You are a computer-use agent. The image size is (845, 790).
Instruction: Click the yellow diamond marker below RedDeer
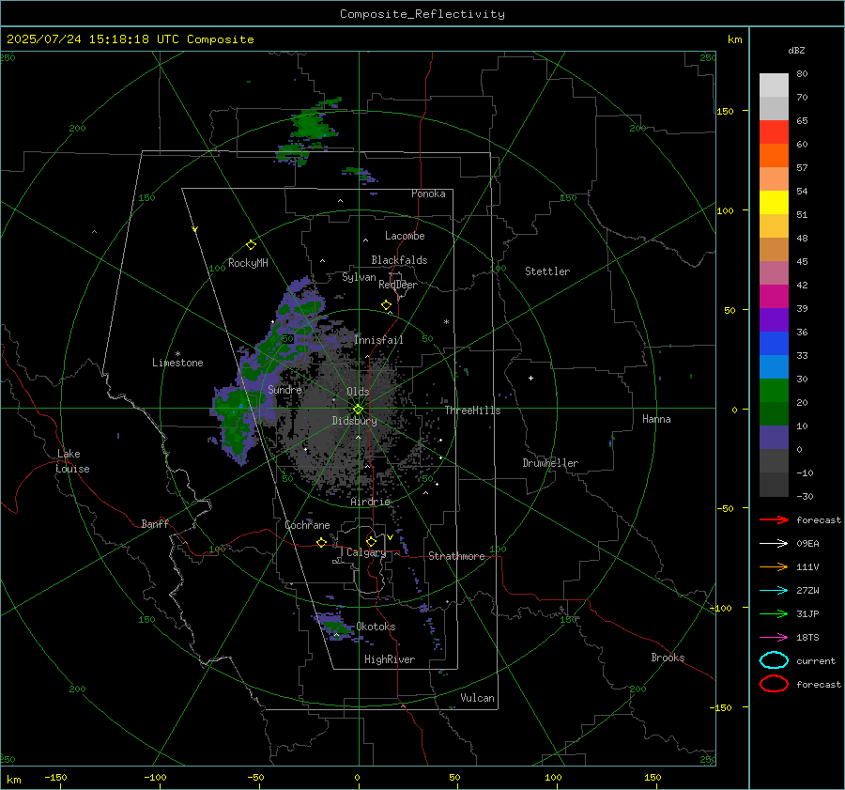pyautogui.click(x=387, y=305)
